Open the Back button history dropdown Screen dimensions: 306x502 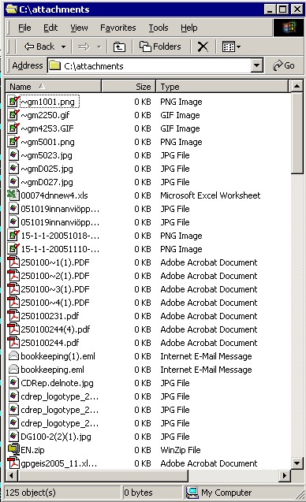coord(63,47)
